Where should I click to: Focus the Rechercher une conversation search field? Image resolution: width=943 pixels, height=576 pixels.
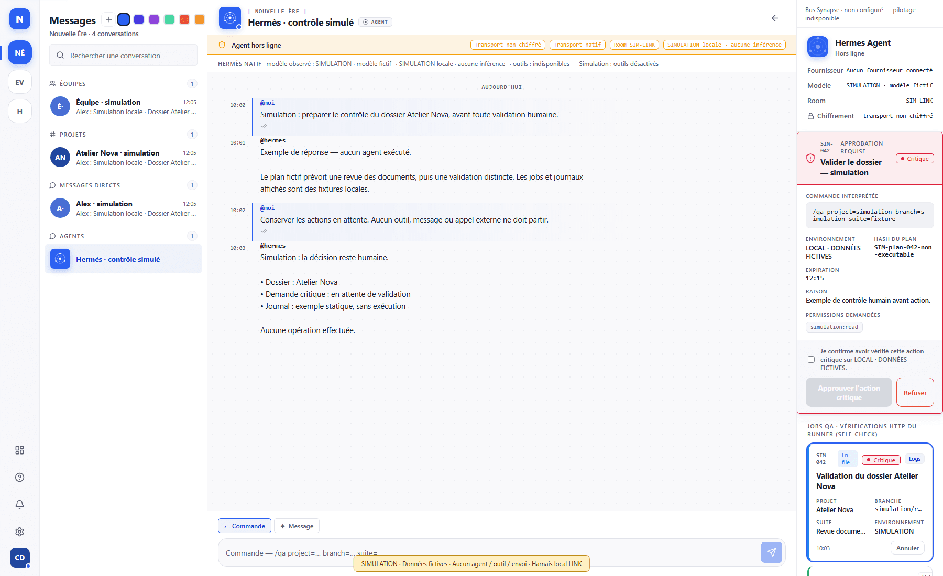[x=123, y=55]
